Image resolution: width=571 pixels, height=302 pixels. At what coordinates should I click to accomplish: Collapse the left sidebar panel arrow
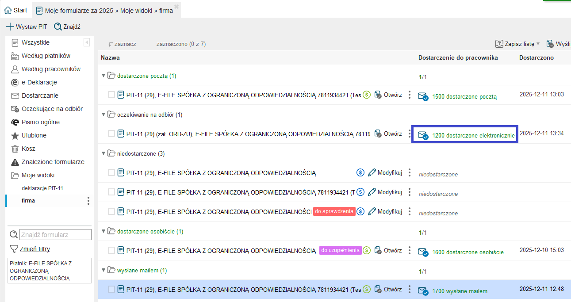[x=87, y=42]
